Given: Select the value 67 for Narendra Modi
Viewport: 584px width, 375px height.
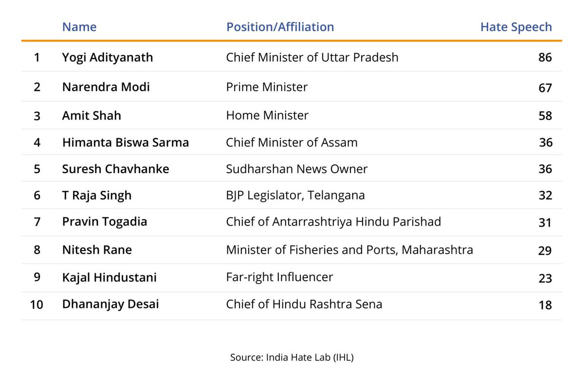Looking at the screenshot, I should click(545, 88).
